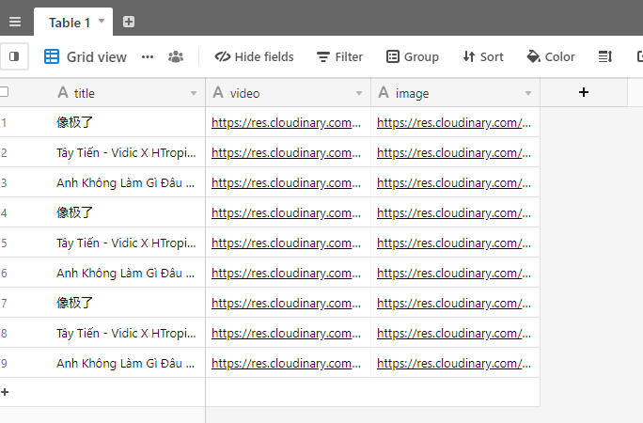Screen dimensions: 643x423
Task: Open the video link in row 1
Action: [286, 122]
